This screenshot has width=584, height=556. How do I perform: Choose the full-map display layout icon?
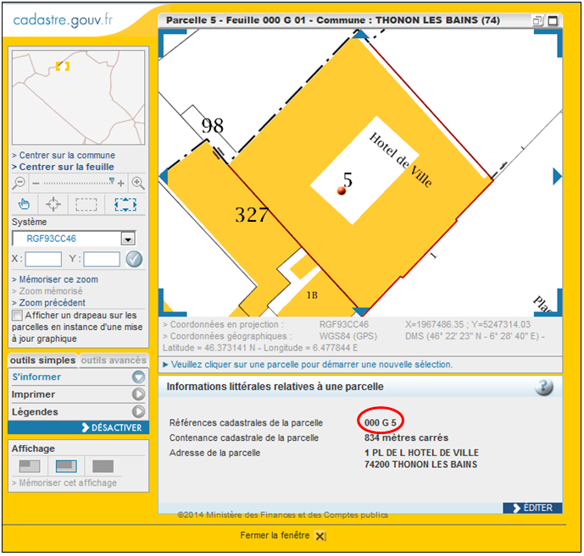click(103, 466)
